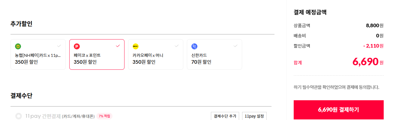The image size is (396, 120).
Task: Open the 11pay 설정 button
Action: coord(254,116)
